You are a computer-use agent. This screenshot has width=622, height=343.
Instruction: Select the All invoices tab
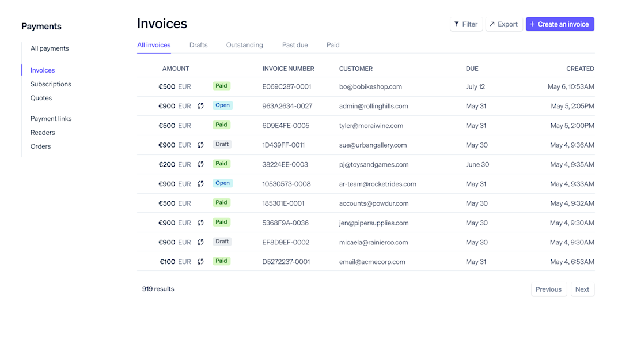point(154,44)
